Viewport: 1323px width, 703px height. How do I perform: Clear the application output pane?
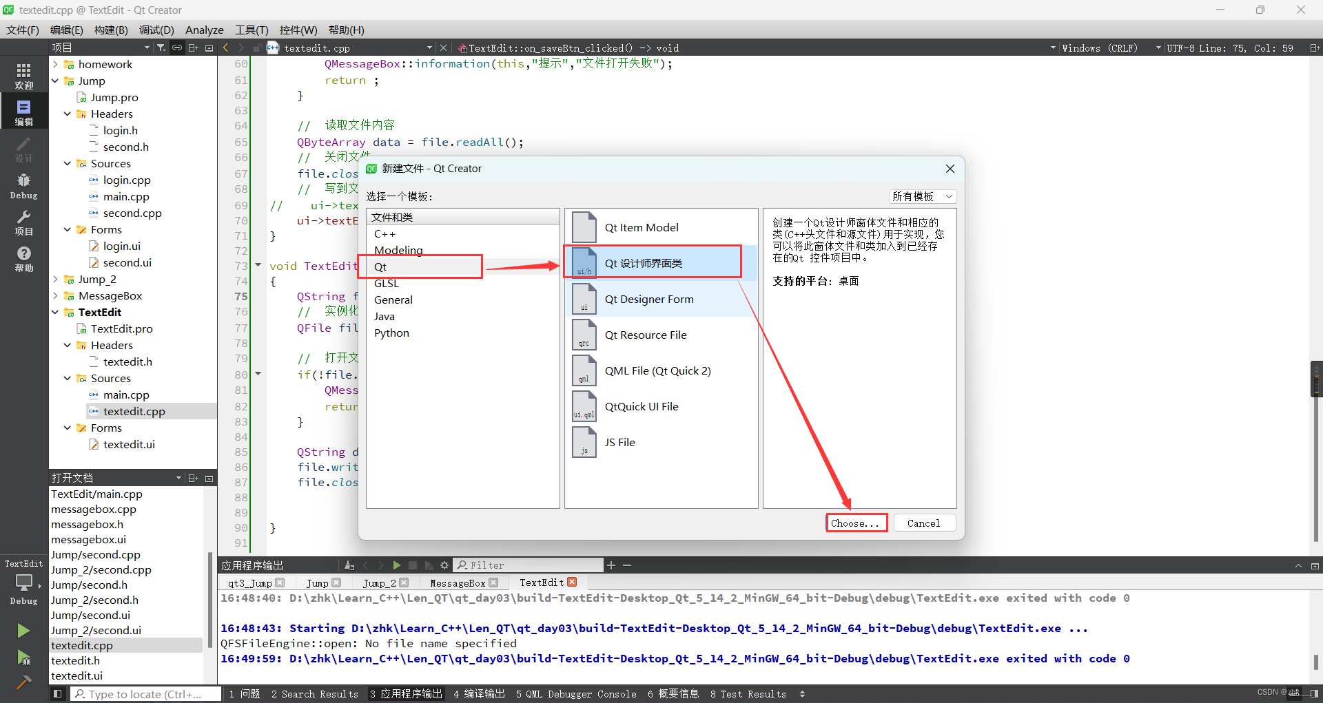[349, 565]
